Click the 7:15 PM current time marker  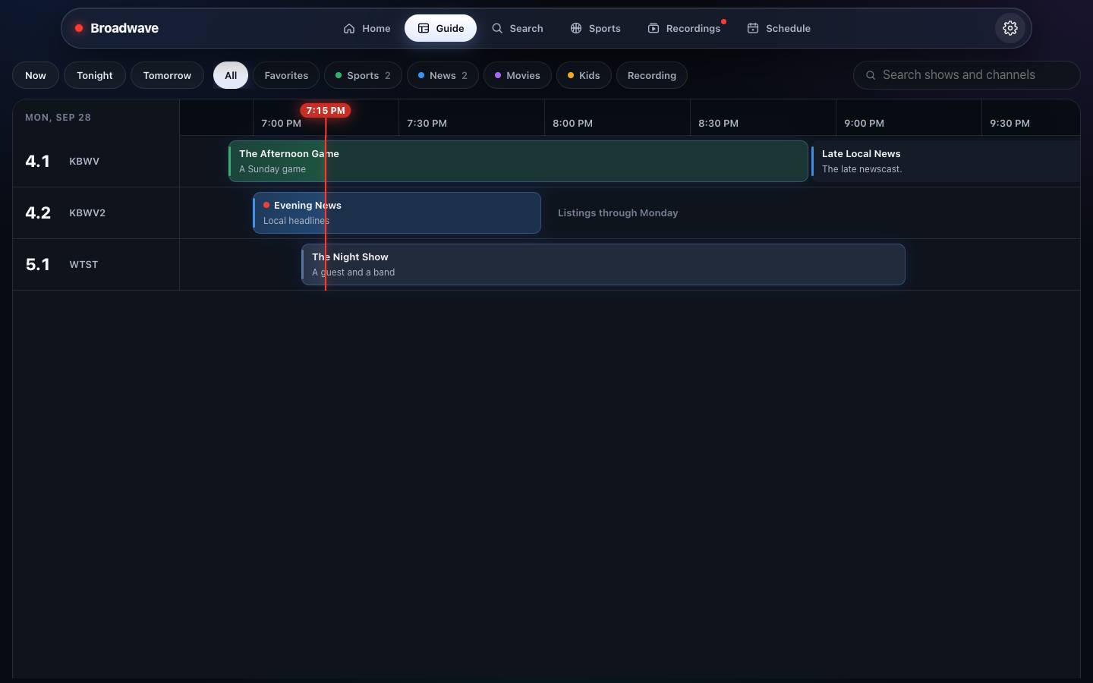(x=326, y=111)
